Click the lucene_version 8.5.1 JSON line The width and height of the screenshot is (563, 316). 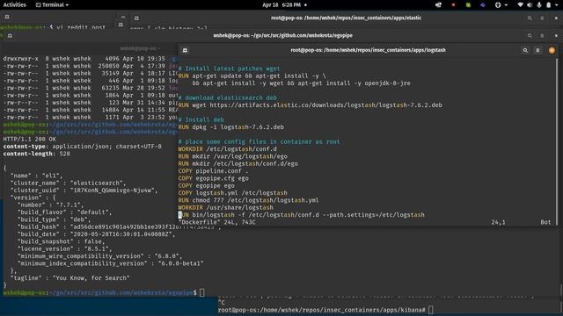[64, 249]
